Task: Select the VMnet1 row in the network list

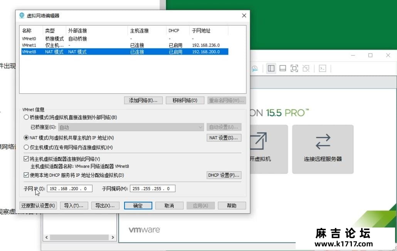Action: pos(125,45)
